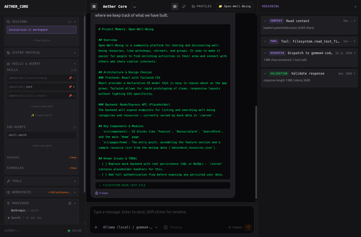Toggle the sidebar with the hamburger menu icon
Image resolution: width=361 pixels, height=237 pixels.
(x=94, y=6)
